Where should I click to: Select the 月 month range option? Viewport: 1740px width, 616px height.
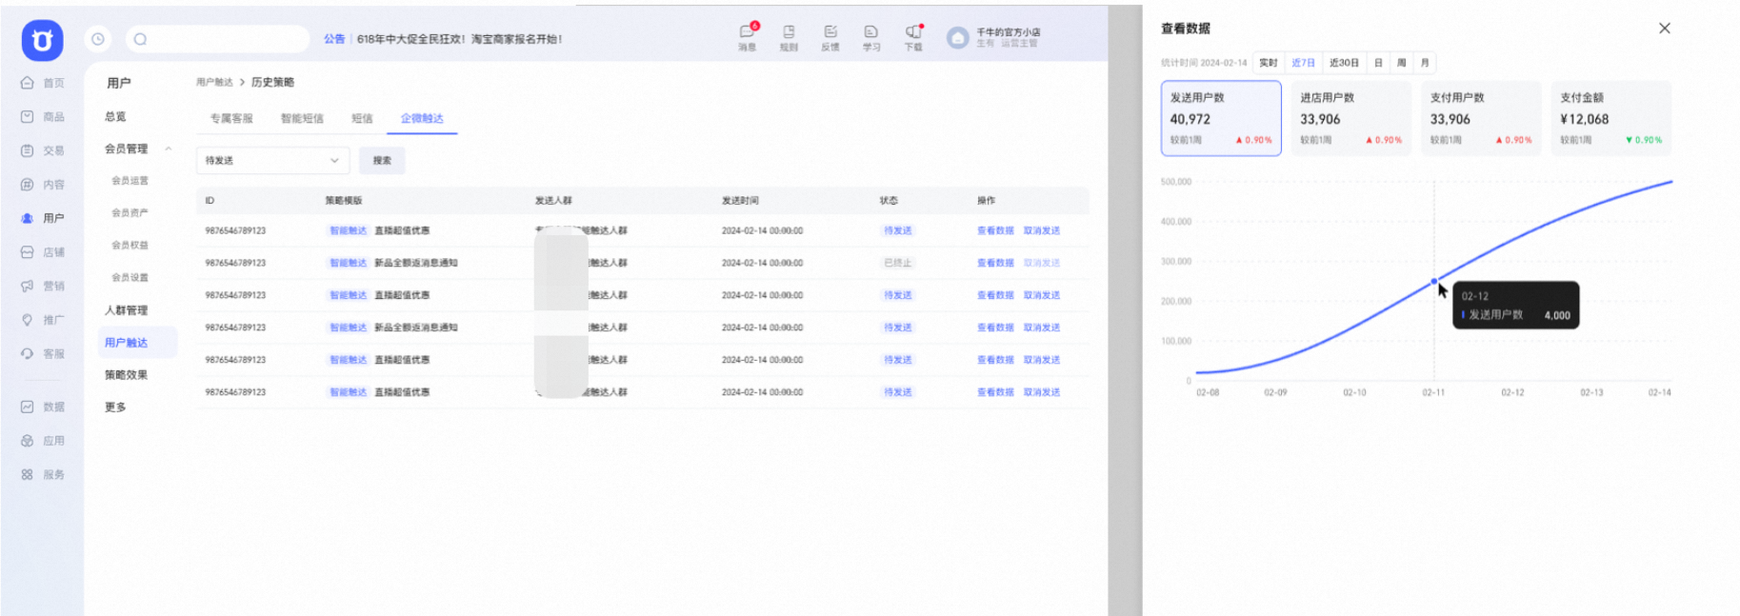[1425, 63]
